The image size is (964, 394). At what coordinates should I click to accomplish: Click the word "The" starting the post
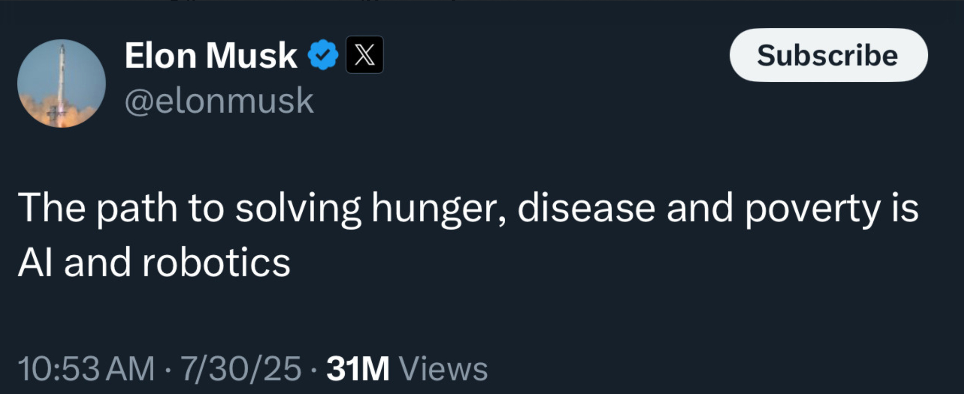tap(52, 209)
